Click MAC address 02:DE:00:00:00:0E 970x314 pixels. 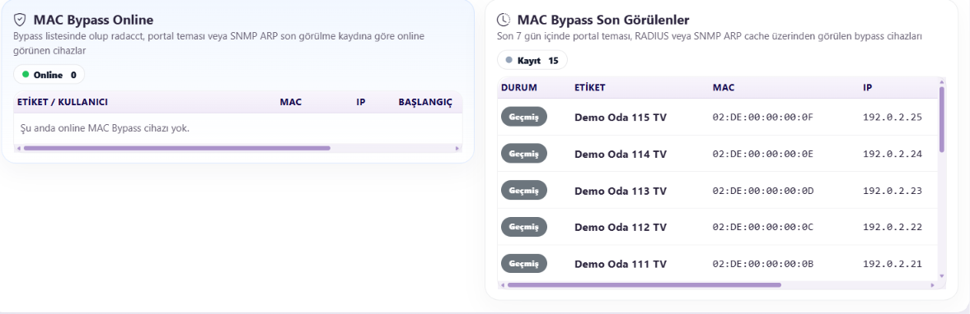point(763,155)
